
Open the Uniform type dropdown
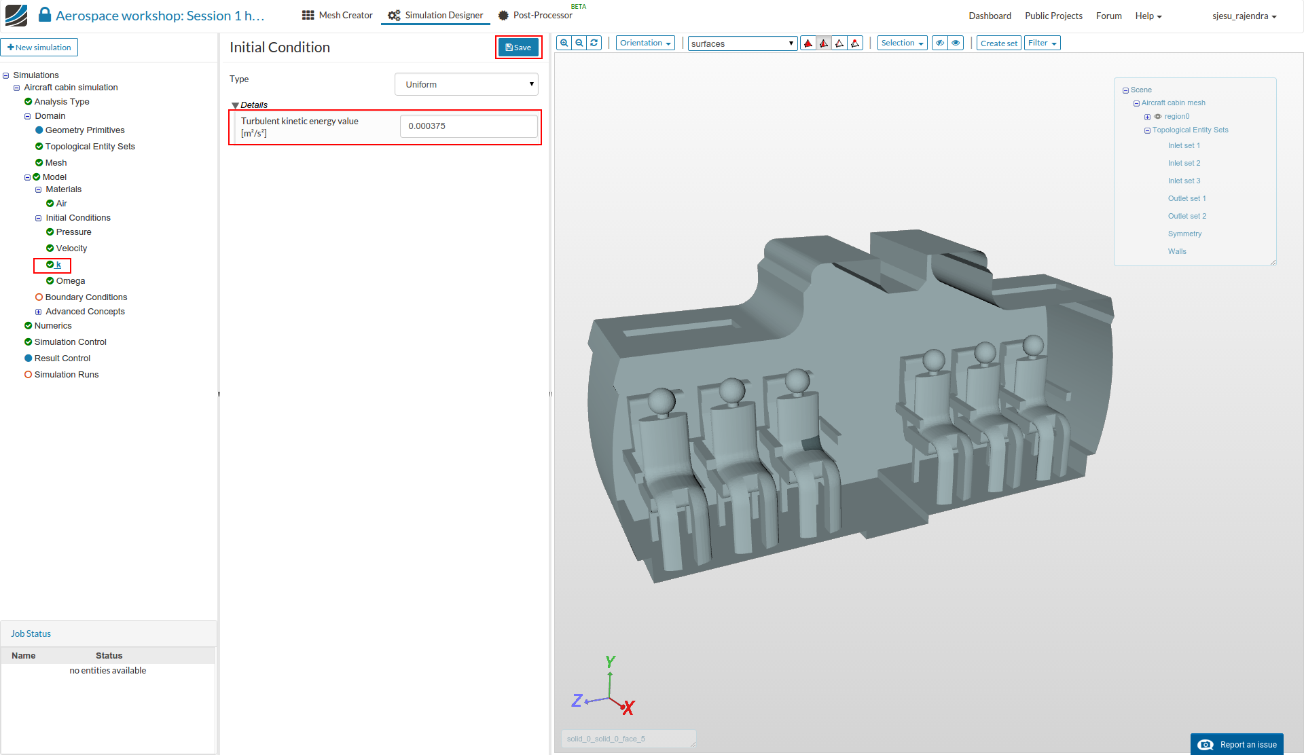pyautogui.click(x=466, y=84)
